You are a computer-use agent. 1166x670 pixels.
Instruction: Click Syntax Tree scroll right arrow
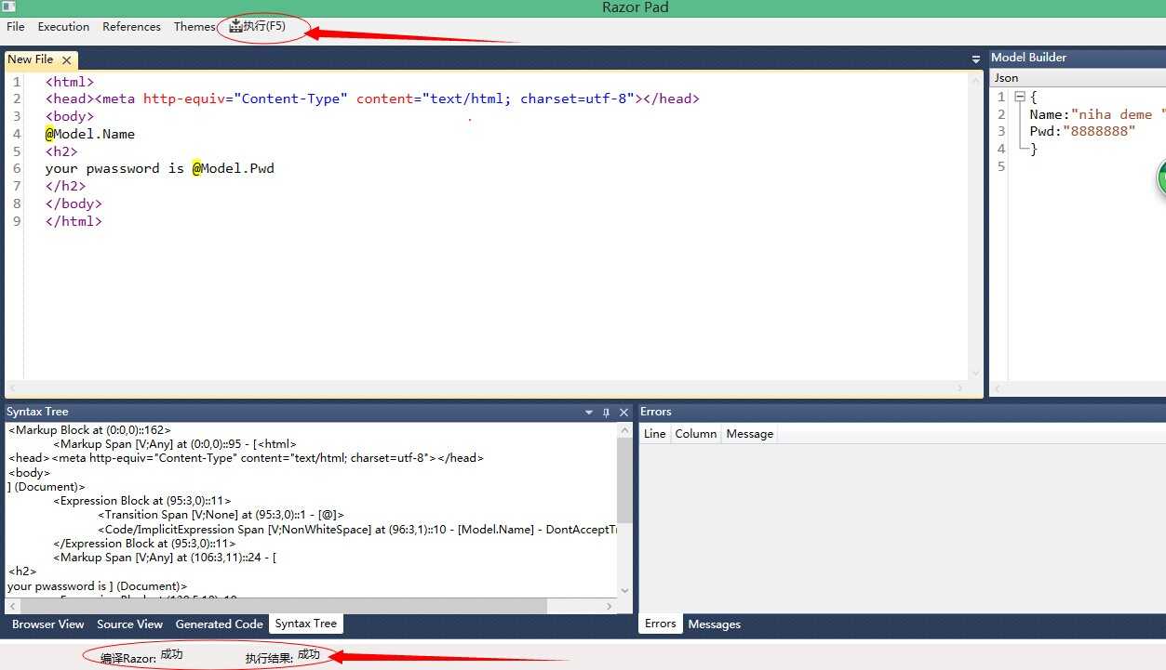coord(610,607)
